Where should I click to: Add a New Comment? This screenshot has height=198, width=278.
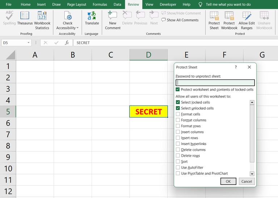[x=113, y=20]
